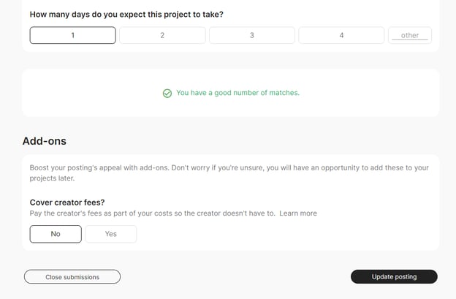Click the 'good number of matches' message
Viewport: 456px width, 299px height.
[237, 93]
